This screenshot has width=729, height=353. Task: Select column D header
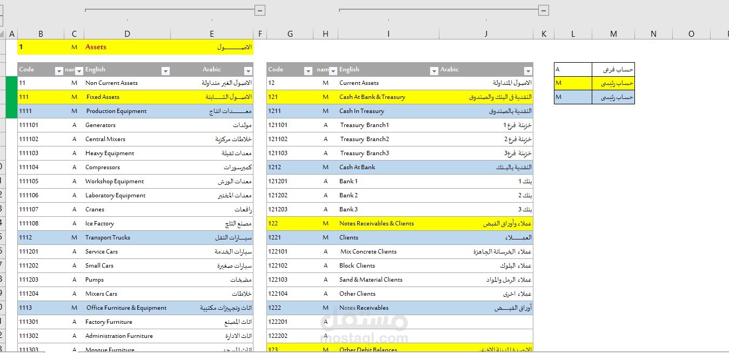127,34
